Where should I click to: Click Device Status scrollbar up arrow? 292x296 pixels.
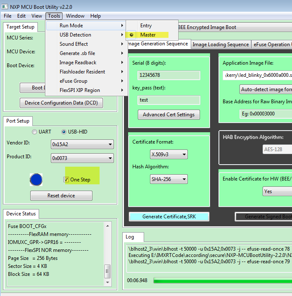tap(108, 226)
